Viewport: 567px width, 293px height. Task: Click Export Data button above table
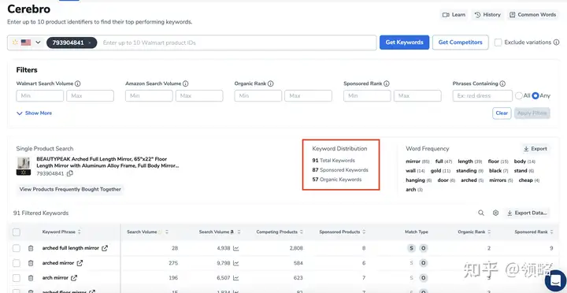527,213
